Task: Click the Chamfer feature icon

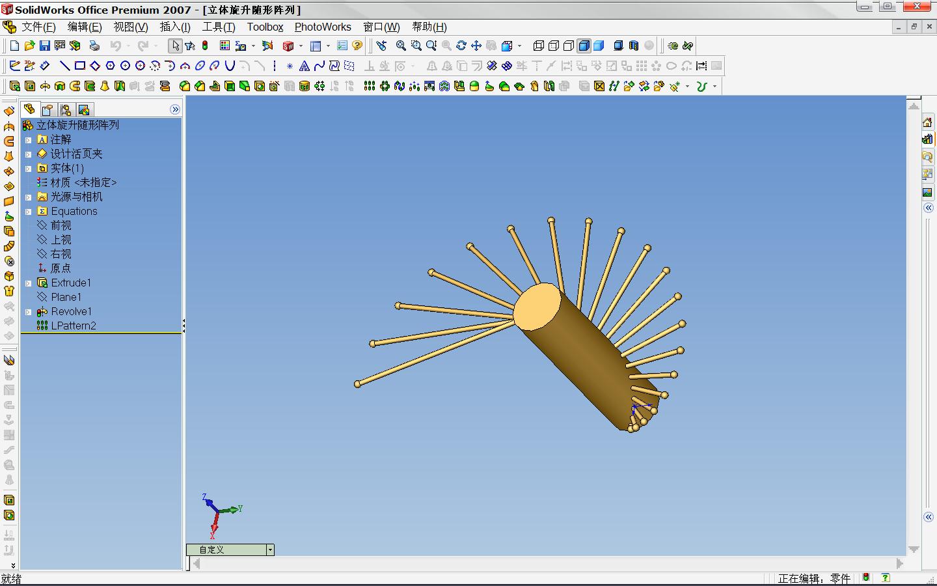Action: pyautogui.click(x=200, y=86)
